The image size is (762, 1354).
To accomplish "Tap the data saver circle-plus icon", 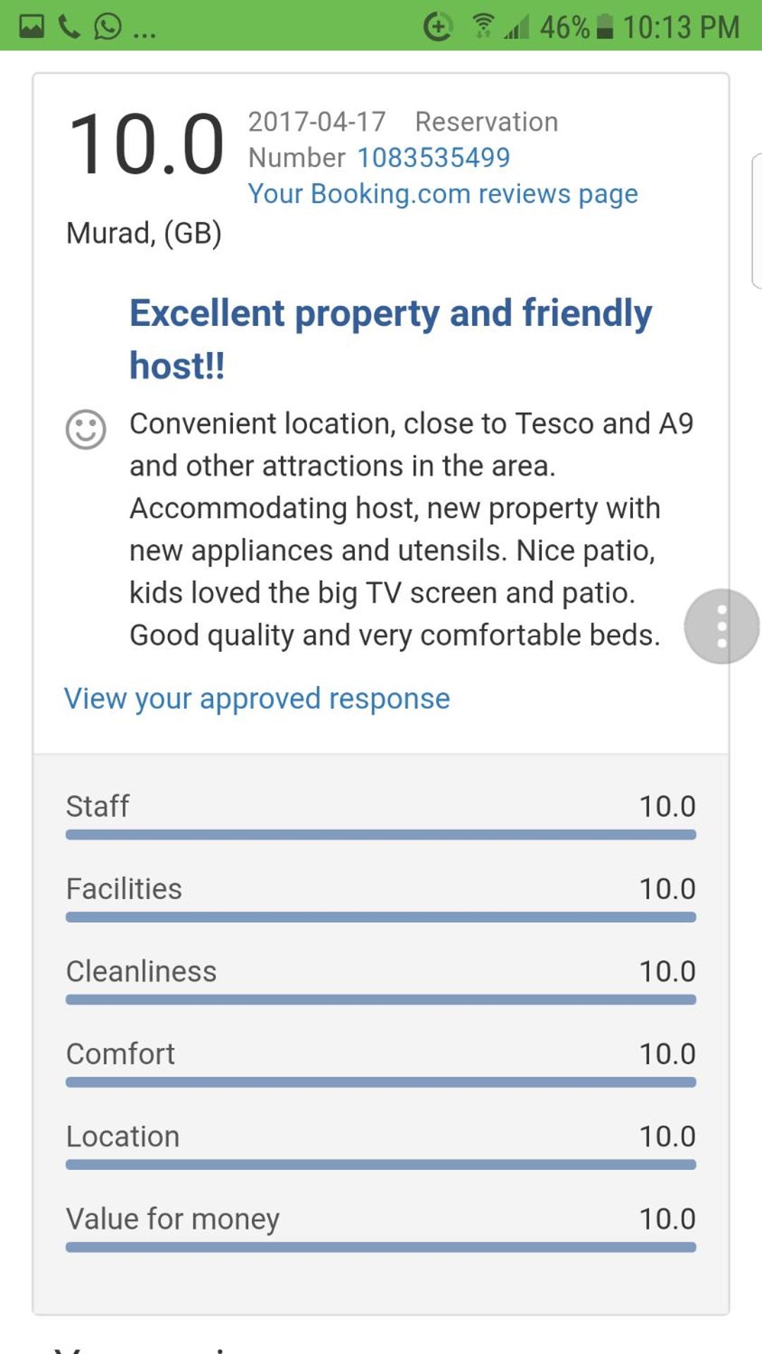I will (x=437, y=27).
